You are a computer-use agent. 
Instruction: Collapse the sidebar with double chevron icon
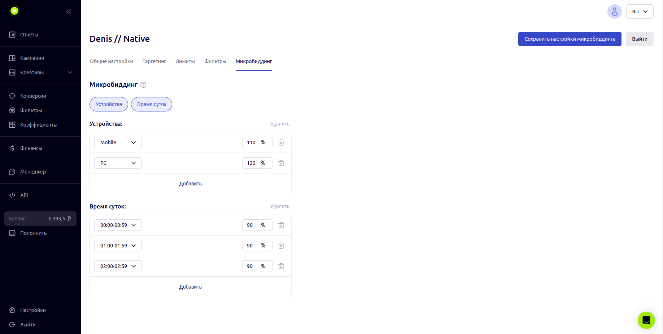click(69, 12)
